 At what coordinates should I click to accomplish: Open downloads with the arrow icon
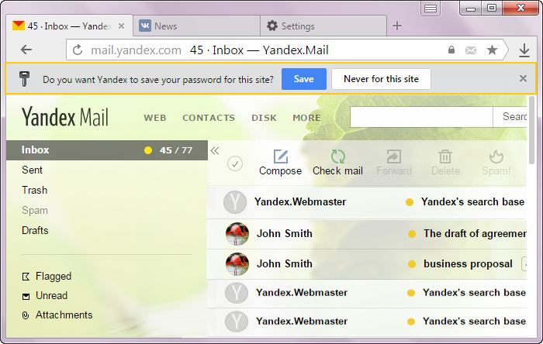(524, 50)
